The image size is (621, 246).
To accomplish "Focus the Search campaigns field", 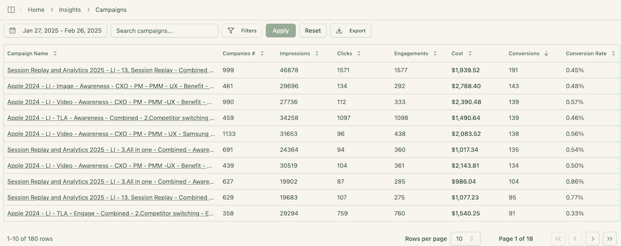I will 164,31.
